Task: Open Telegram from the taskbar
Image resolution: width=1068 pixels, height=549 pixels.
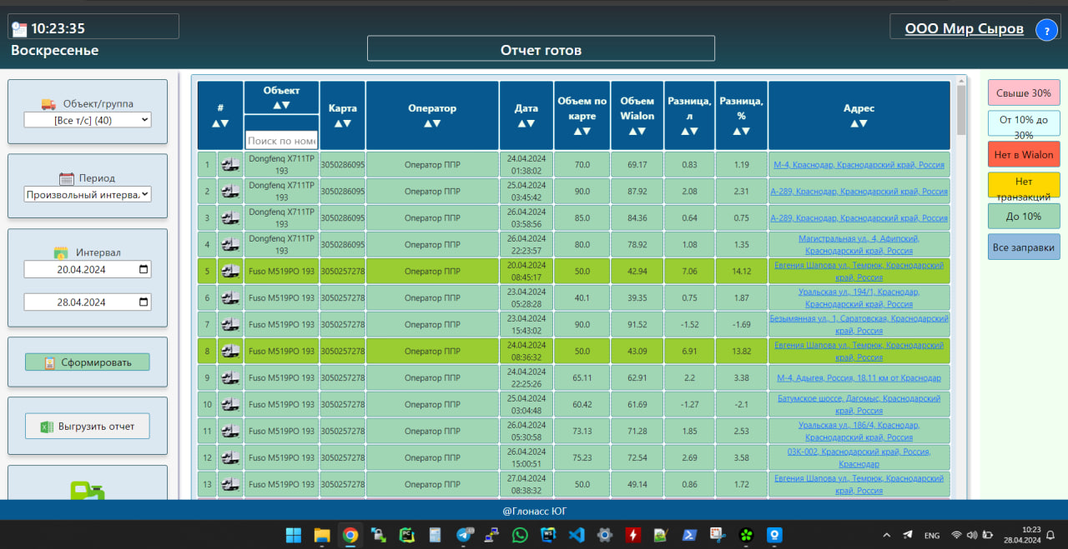Action: [465, 535]
